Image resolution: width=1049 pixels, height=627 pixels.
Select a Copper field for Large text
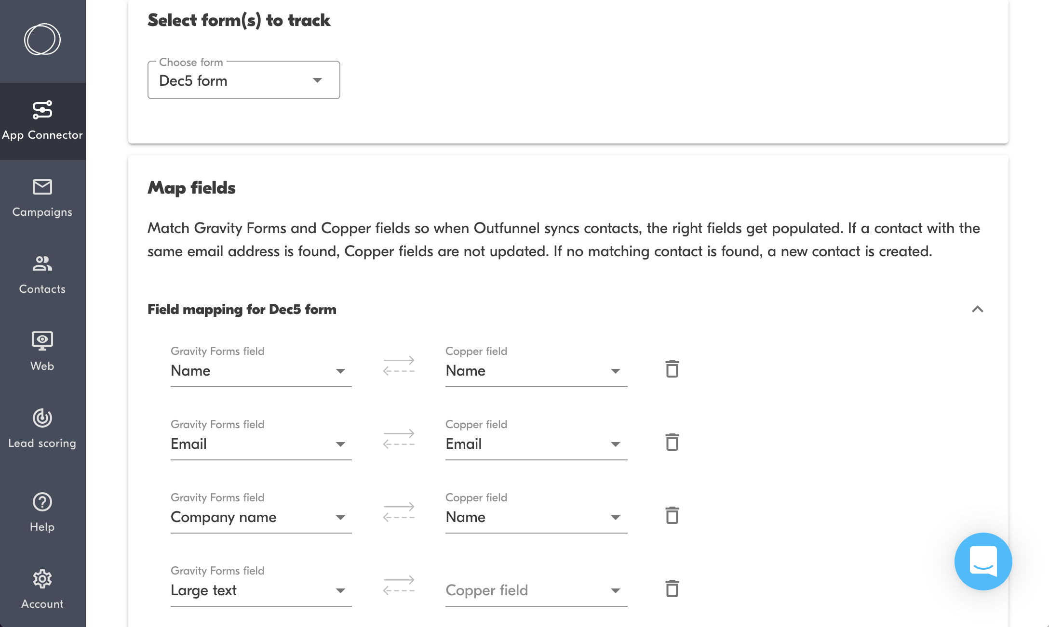pyautogui.click(x=536, y=590)
